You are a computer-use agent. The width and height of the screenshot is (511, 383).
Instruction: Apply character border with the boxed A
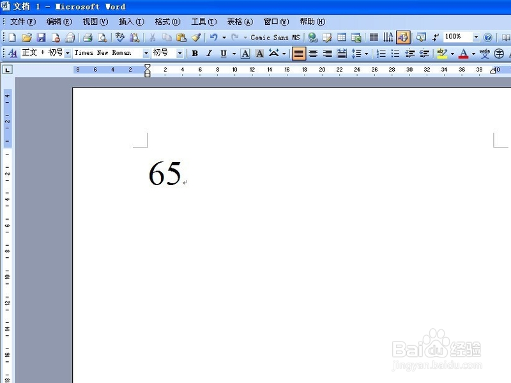click(245, 54)
